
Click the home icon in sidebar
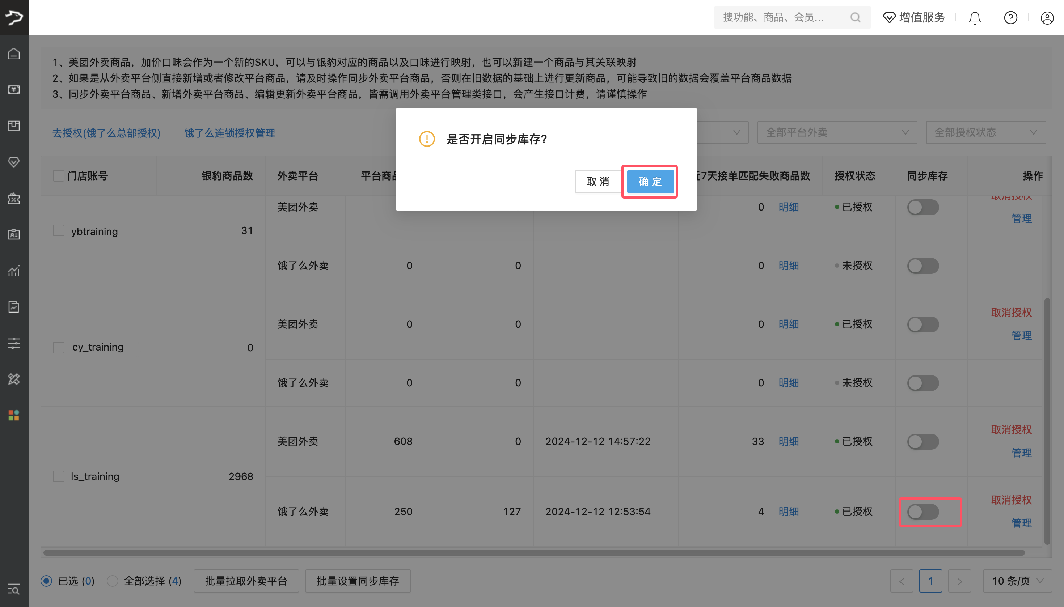click(14, 54)
